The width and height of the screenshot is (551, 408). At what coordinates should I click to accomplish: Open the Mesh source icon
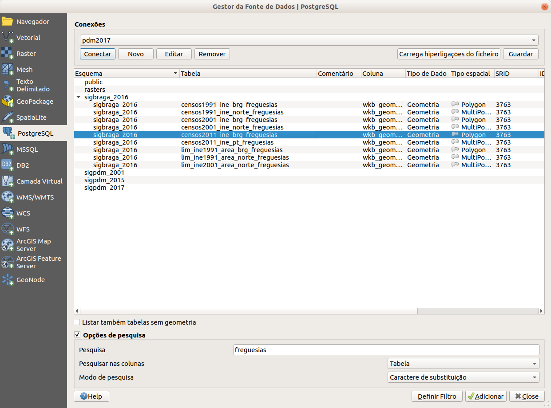(x=8, y=70)
